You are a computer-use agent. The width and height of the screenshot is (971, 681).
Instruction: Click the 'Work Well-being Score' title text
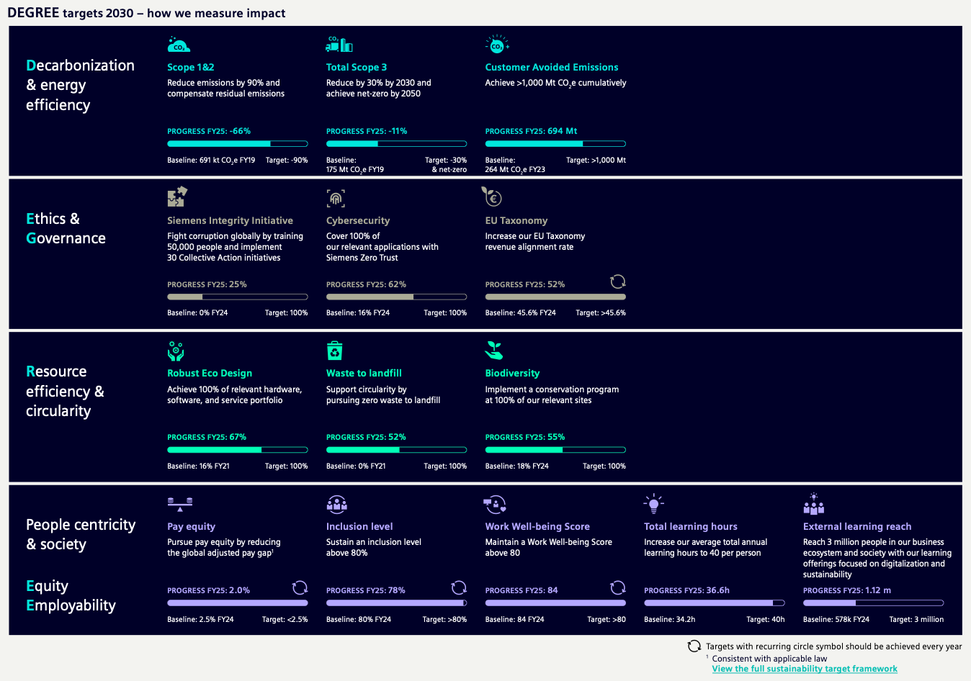pos(537,526)
